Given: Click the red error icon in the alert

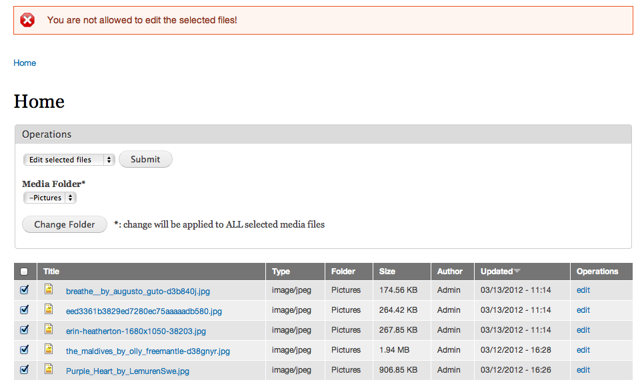Looking at the screenshot, I should [x=27, y=20].
